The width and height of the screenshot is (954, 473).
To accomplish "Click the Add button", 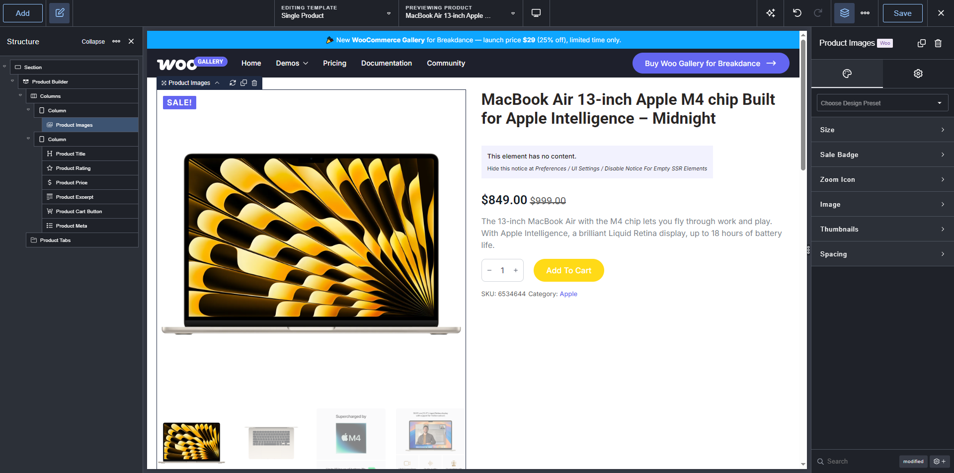I will coord(23,13).
